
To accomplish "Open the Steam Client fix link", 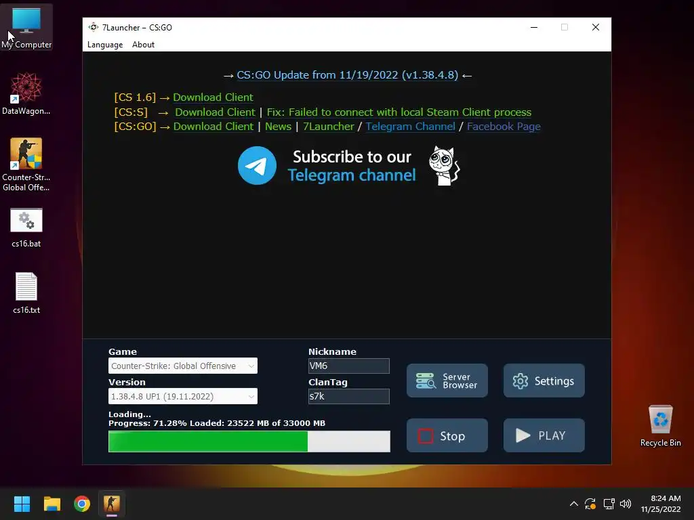I will [x=399, y=112].
